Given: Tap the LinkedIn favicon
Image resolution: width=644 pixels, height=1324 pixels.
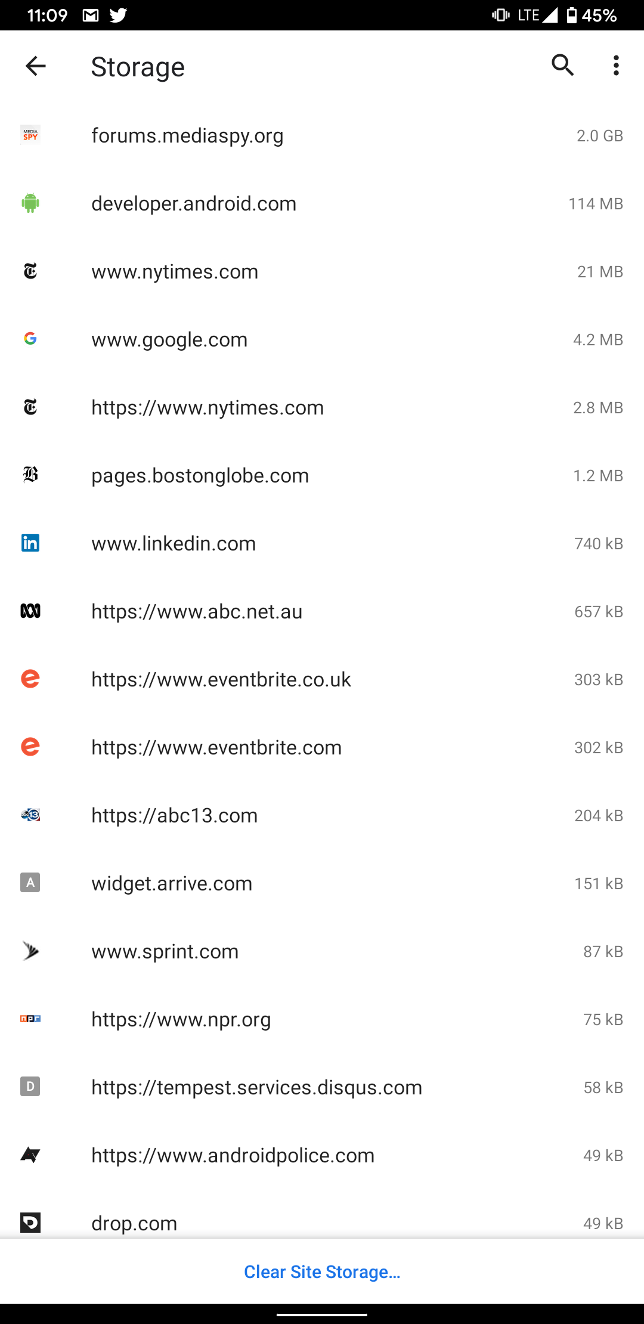Looking at the screenshot, I should tap(30, 543).
